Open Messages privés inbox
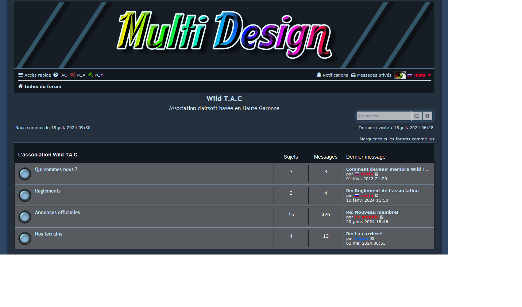The image size is (522, 307). 371,75
